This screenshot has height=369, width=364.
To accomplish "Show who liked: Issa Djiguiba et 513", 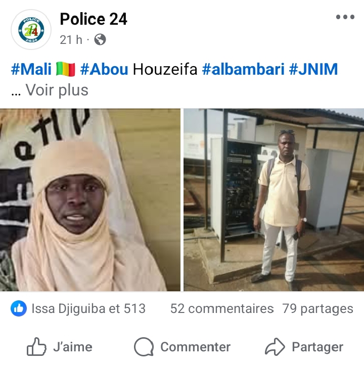I will [x=88, y=308].
